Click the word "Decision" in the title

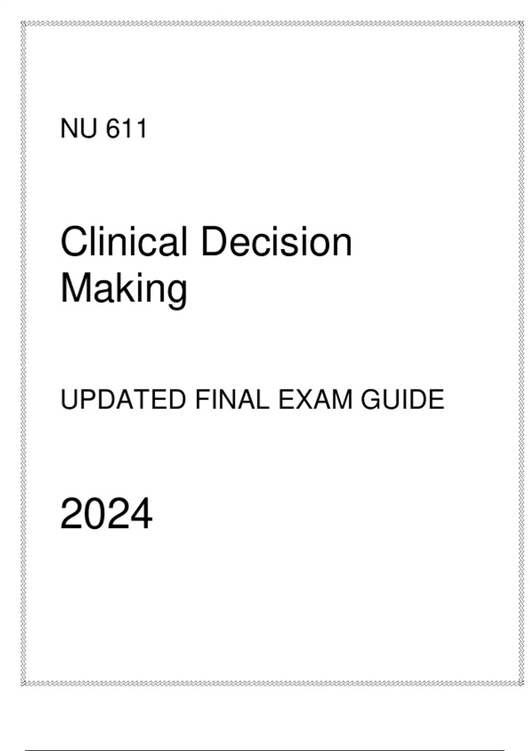click(277, 242)
